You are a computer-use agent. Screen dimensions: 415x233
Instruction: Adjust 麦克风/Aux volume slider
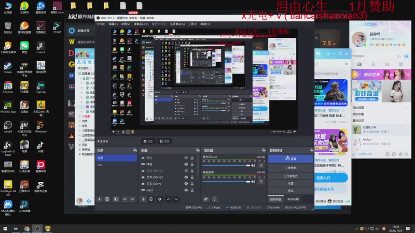pyautogui.click(x=226, y=166)
